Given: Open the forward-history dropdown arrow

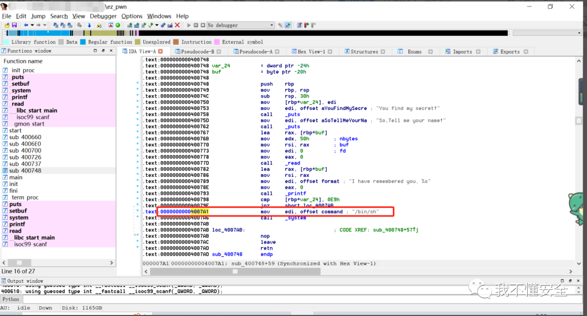Looking at the screenshot, I should point(45,25).
